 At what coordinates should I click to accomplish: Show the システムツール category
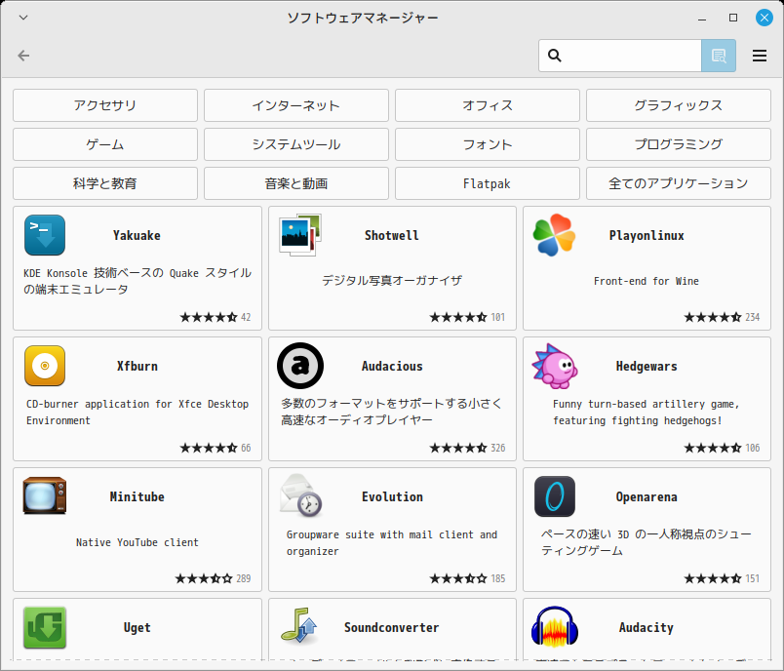pyautogui.click(x=296, y=144)
